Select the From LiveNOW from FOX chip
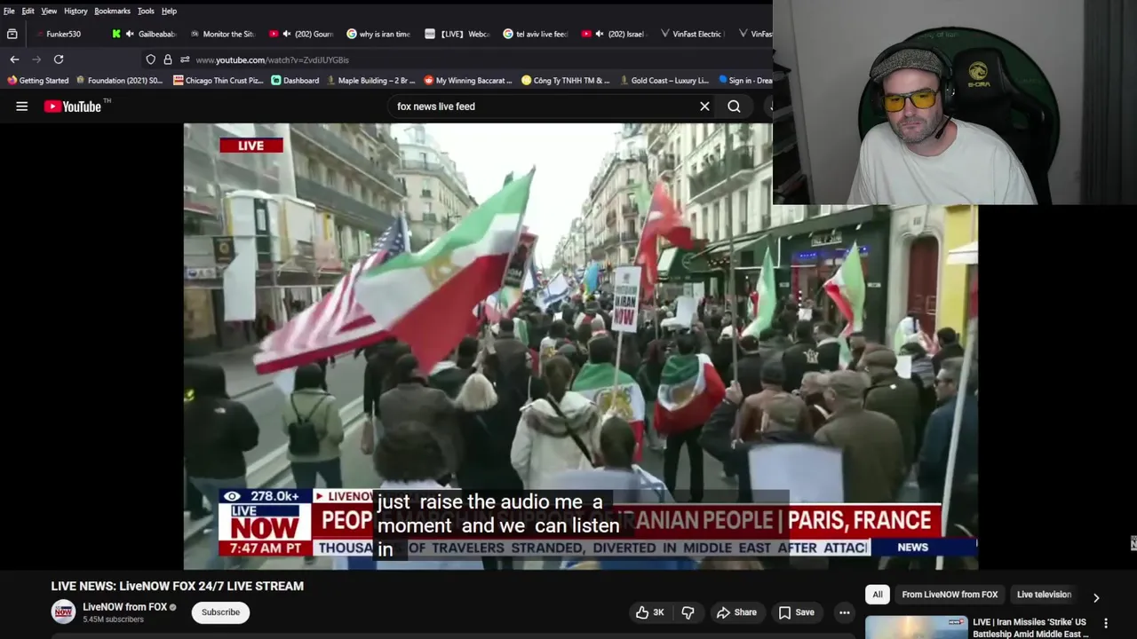The image size is (1137, 639). [950, 595]
